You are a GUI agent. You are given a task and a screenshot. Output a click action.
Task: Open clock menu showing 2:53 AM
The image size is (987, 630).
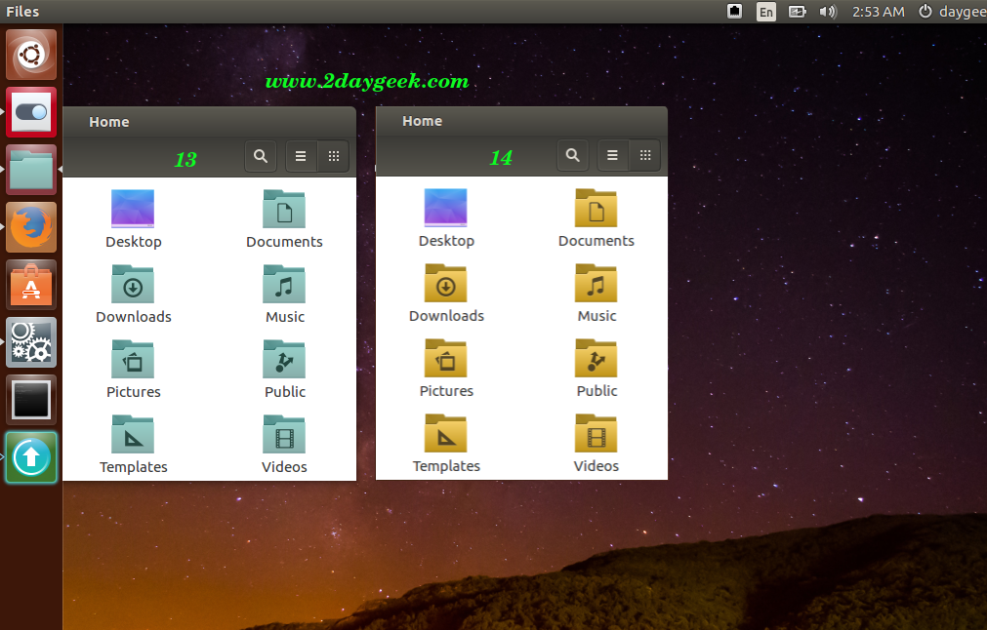pyautogui.click(x=878, y=12)
